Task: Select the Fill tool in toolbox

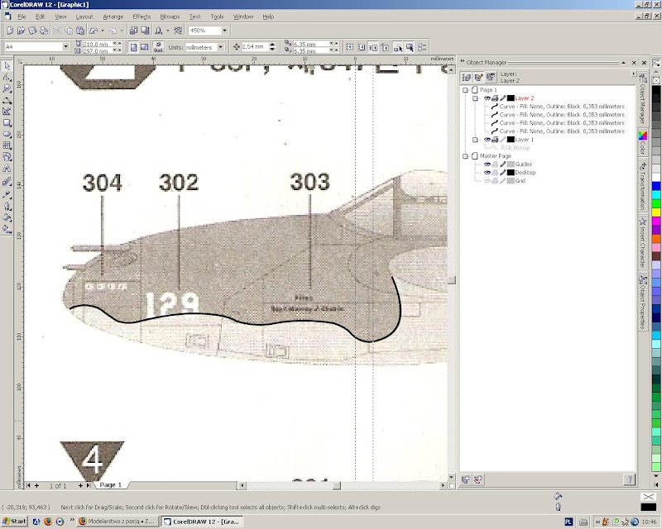Action: pyautogui.click(x=7, y=217)
